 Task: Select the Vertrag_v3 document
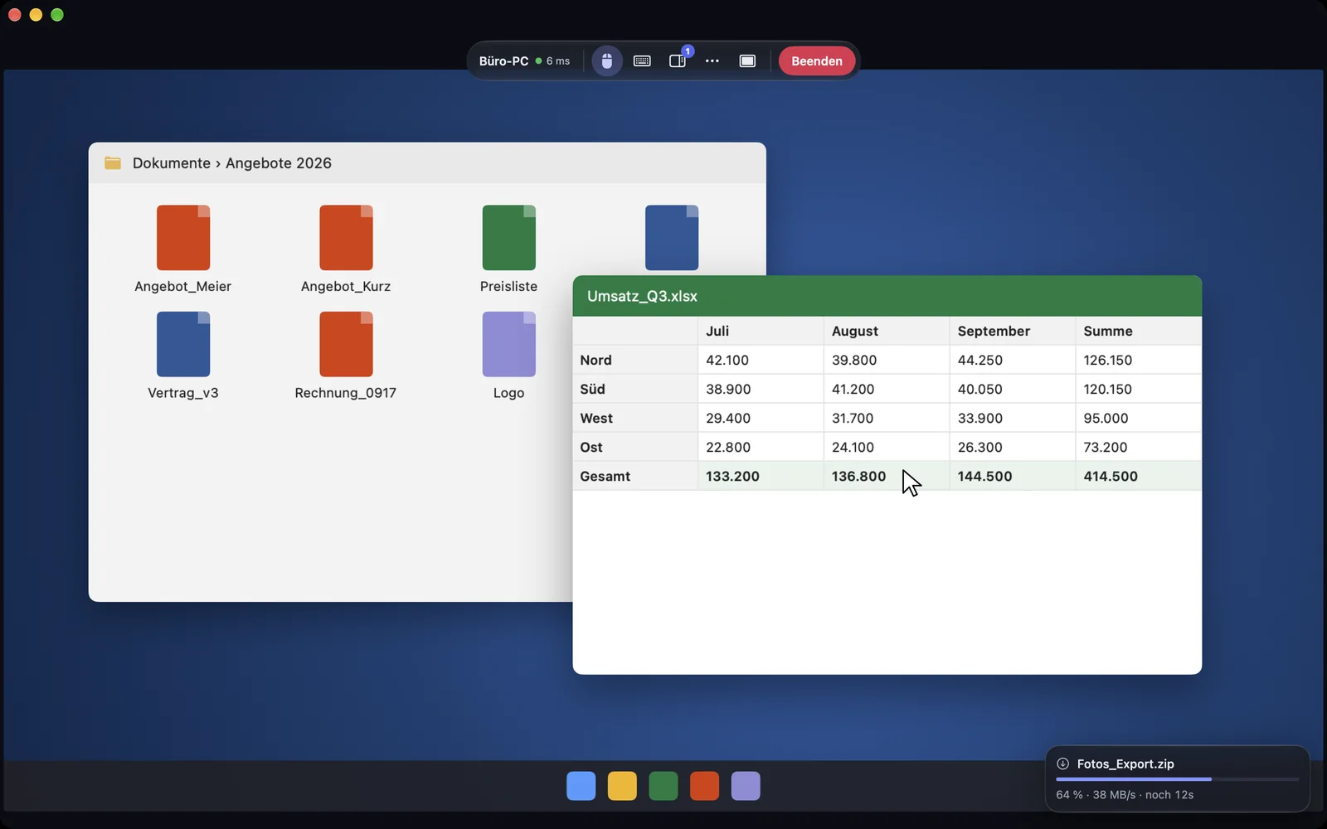(x=183, y=356)
